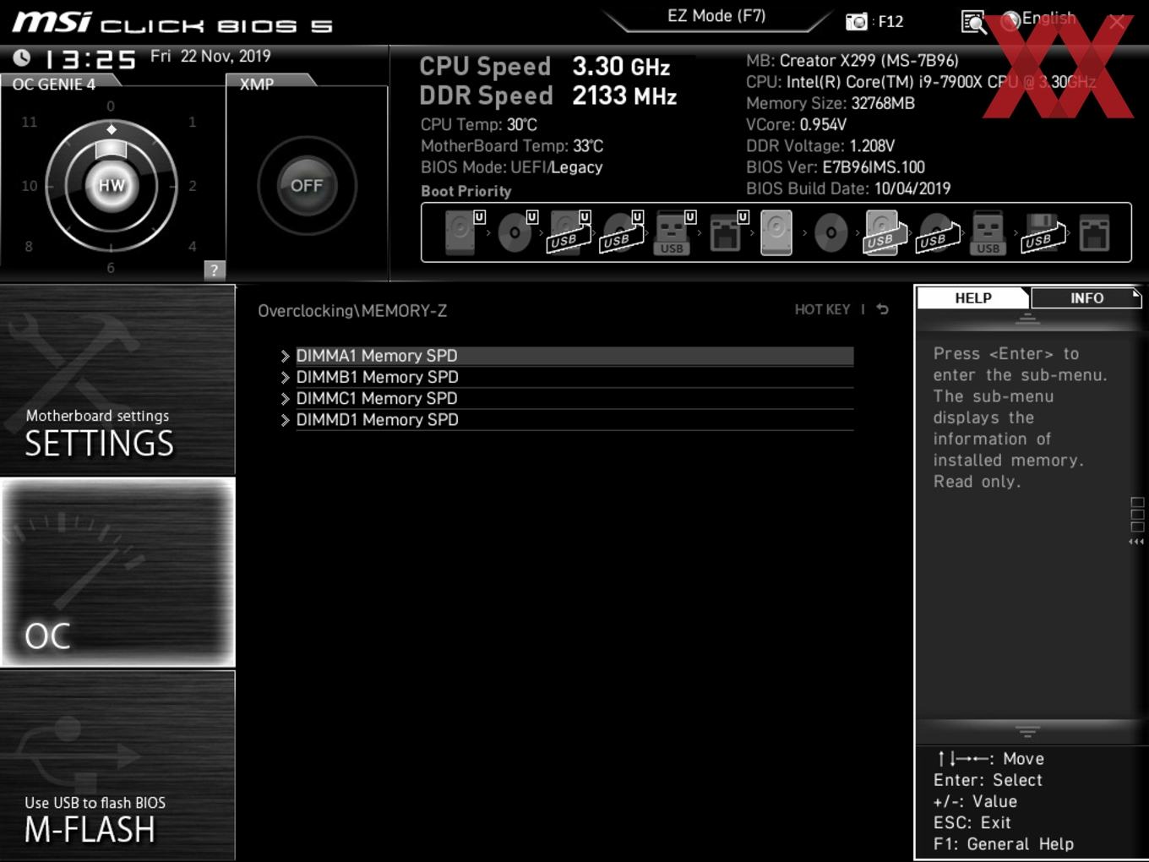Open the SETTINGS motherboard settings menu
The image size is (1149, 862).
[117, 379]
